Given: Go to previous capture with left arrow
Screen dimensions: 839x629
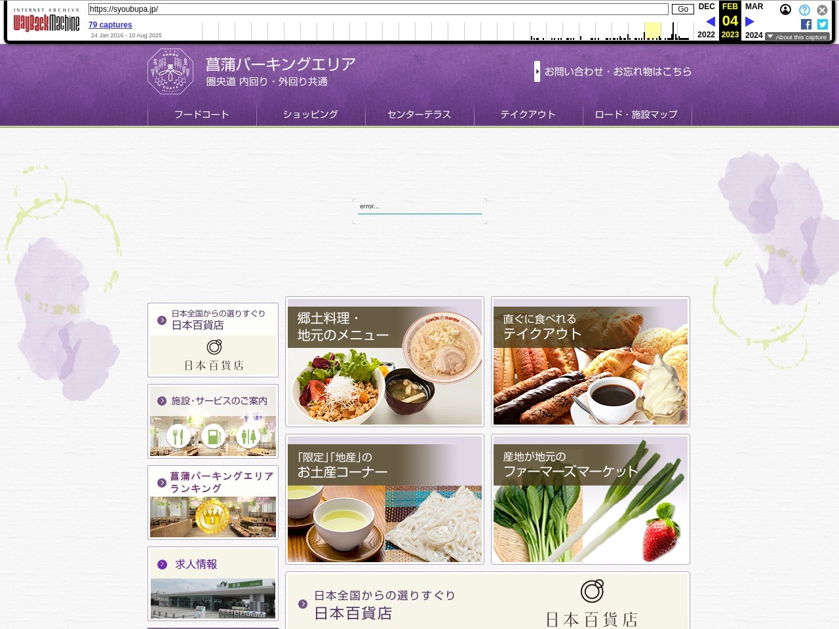Looking at the screenshot, I should [710, 22].
